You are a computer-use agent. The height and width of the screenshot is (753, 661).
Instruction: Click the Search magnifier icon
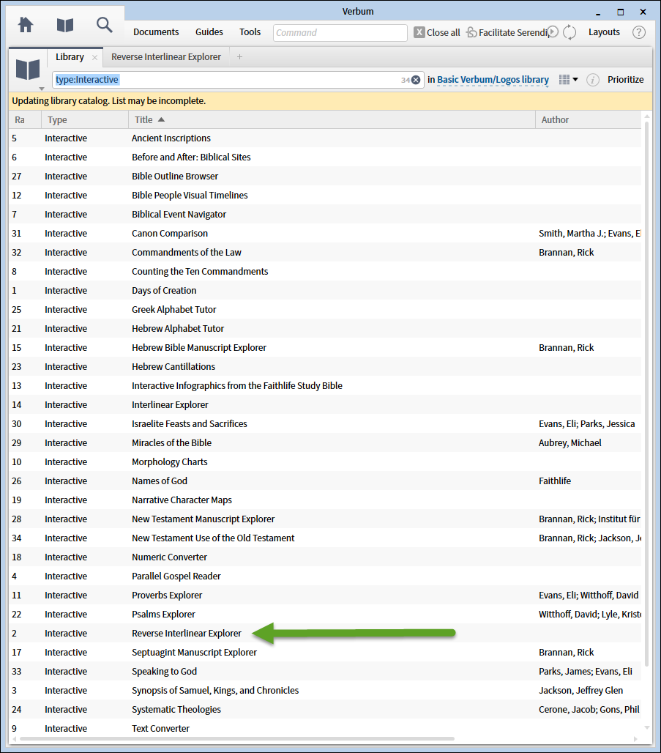pos(105,24)
